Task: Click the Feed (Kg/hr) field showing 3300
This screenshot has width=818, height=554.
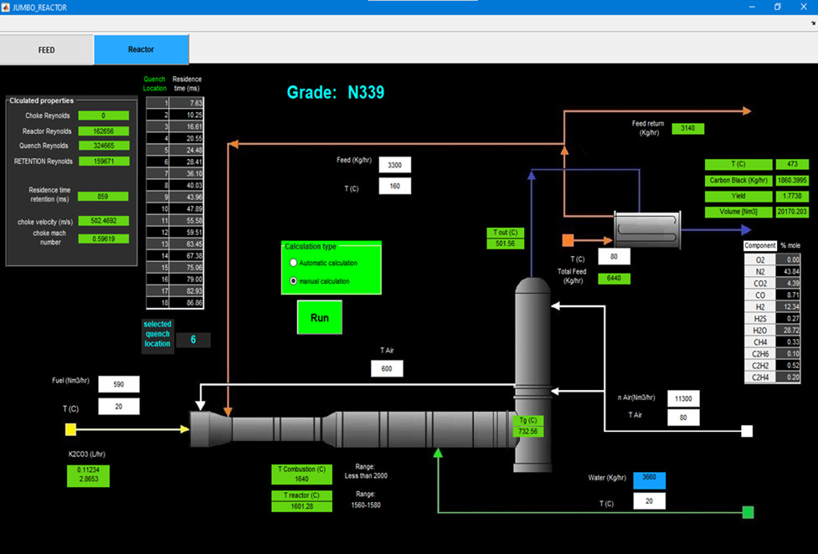Action: click(395, 165)
